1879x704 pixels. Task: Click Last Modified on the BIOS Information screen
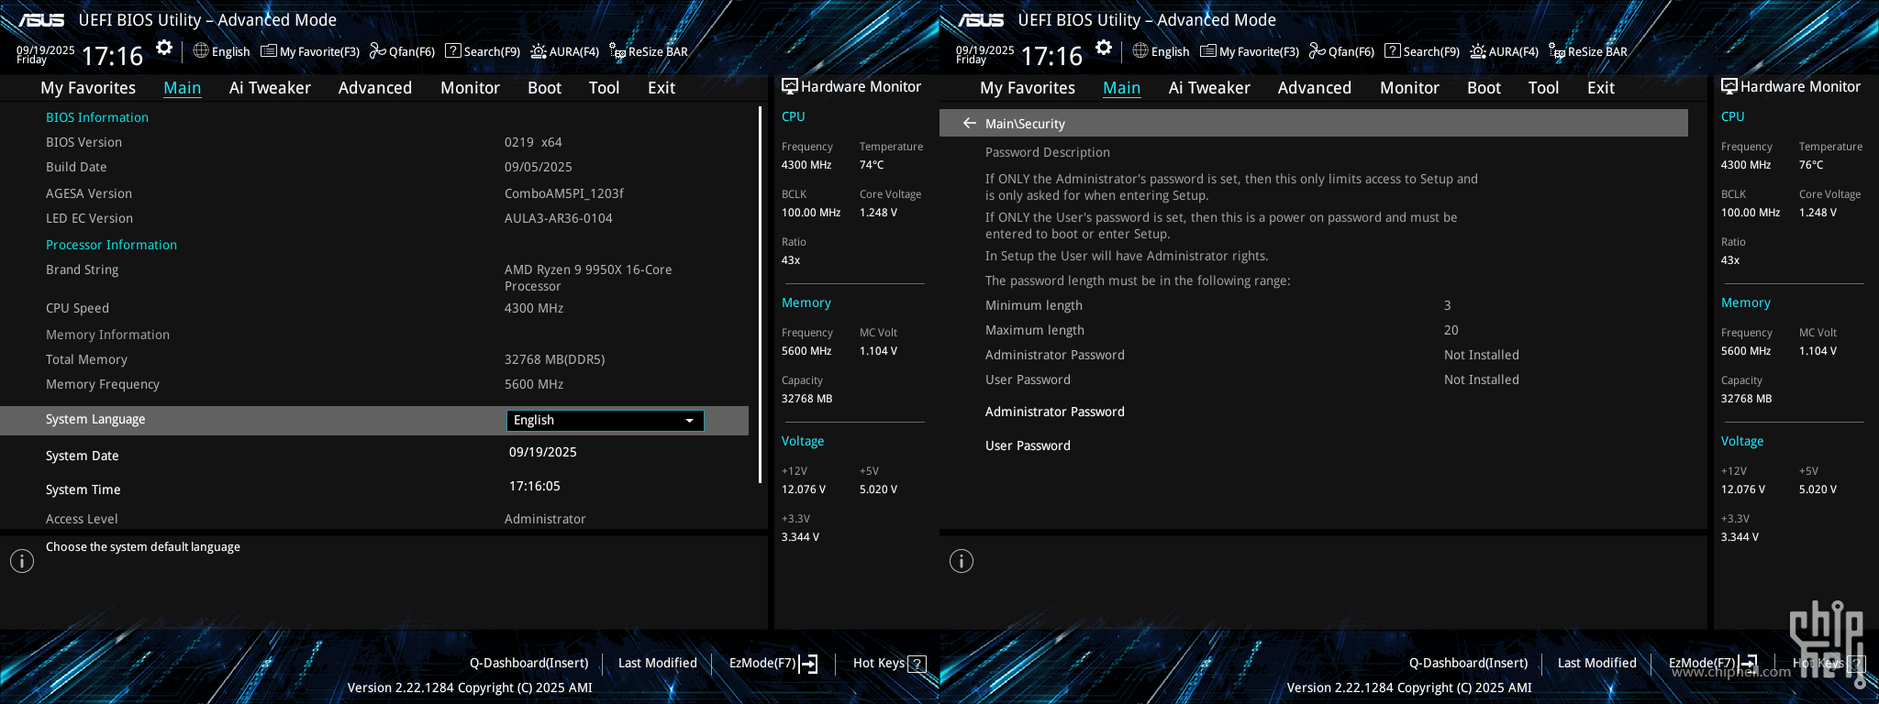[x=658, y=663]
